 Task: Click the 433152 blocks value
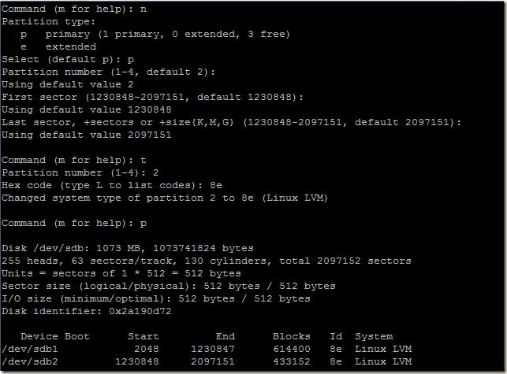tap(292, 361)
